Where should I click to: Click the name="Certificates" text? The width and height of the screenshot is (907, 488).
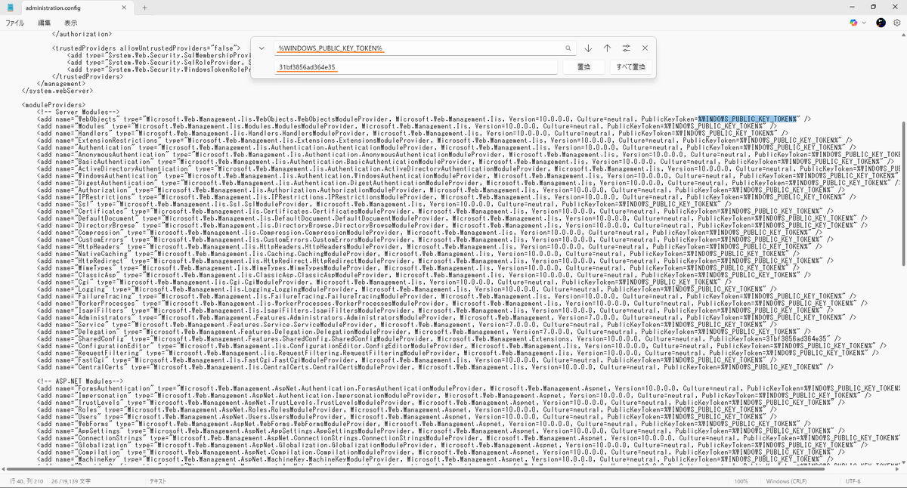(91, 210)
